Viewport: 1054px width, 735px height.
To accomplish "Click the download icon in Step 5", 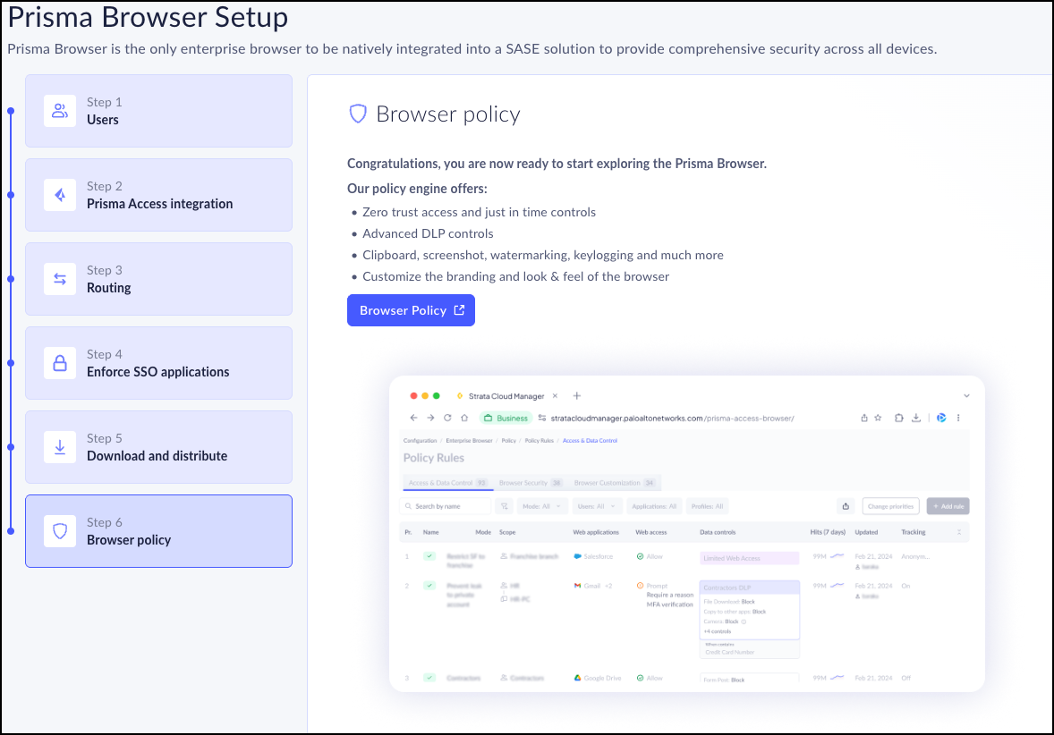I will tap(60, 447).
